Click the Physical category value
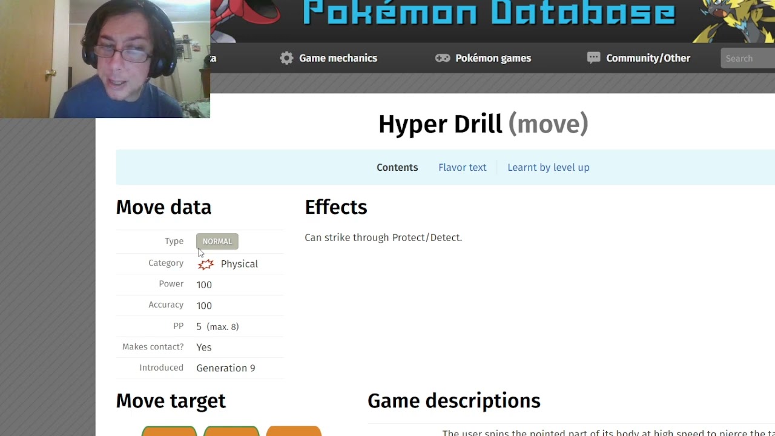775x436 pixels. point(239,264)
